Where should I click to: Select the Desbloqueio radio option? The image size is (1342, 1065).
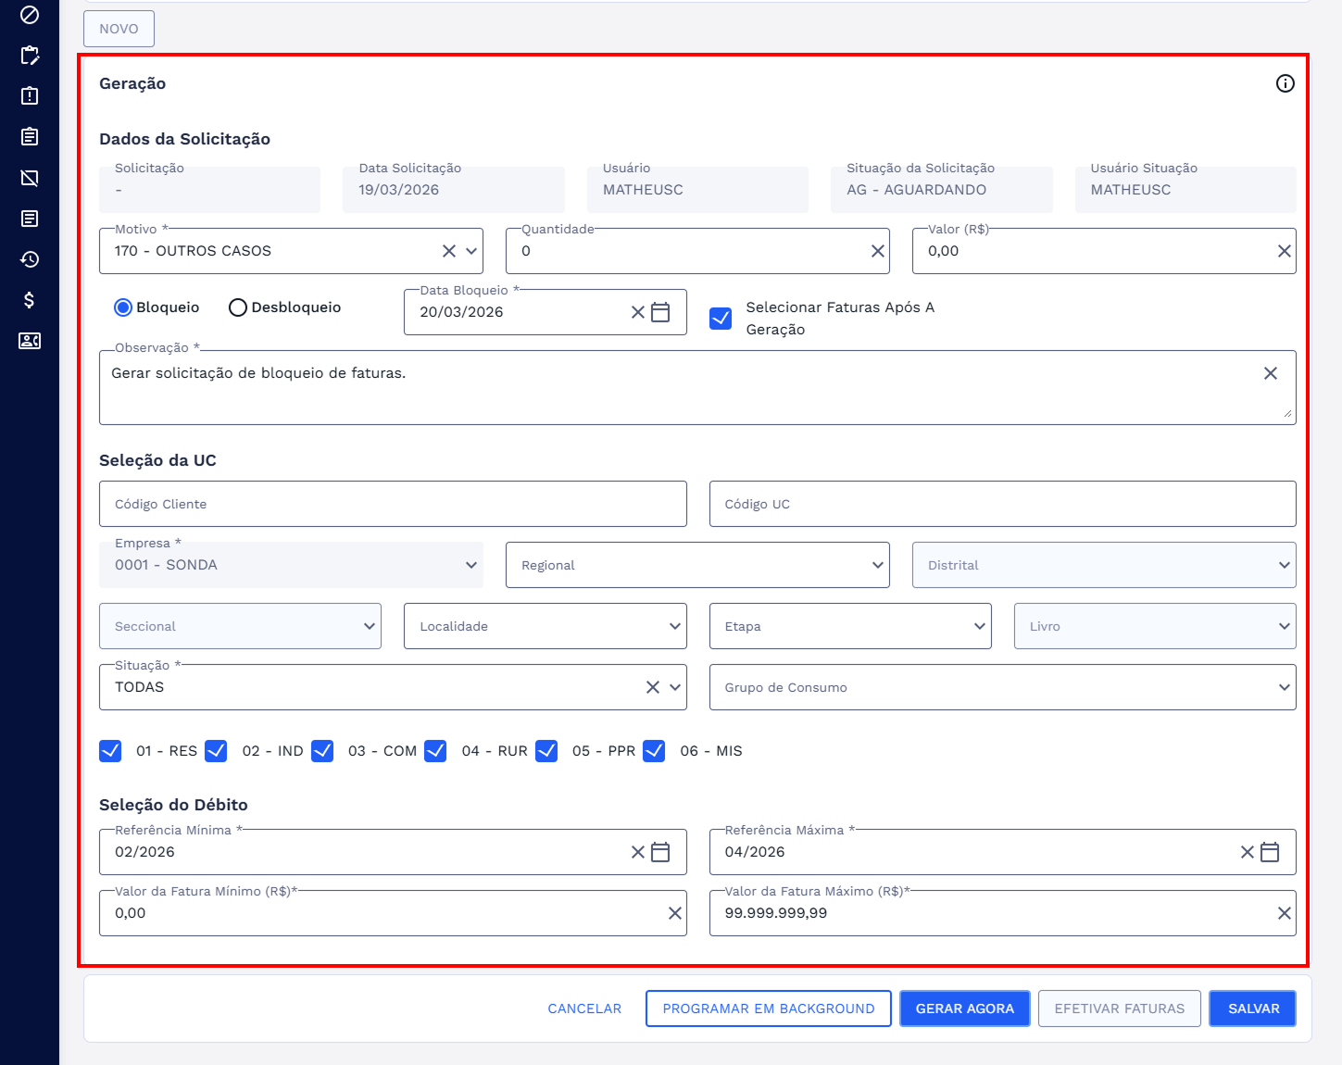pyautogui.click(x=238, y=307)
